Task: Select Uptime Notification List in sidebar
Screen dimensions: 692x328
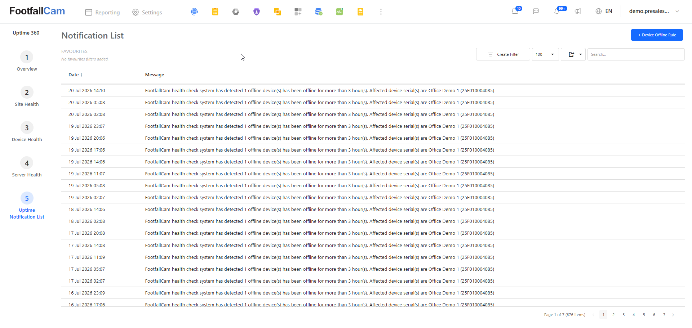Action: click(x=27, y=214)
